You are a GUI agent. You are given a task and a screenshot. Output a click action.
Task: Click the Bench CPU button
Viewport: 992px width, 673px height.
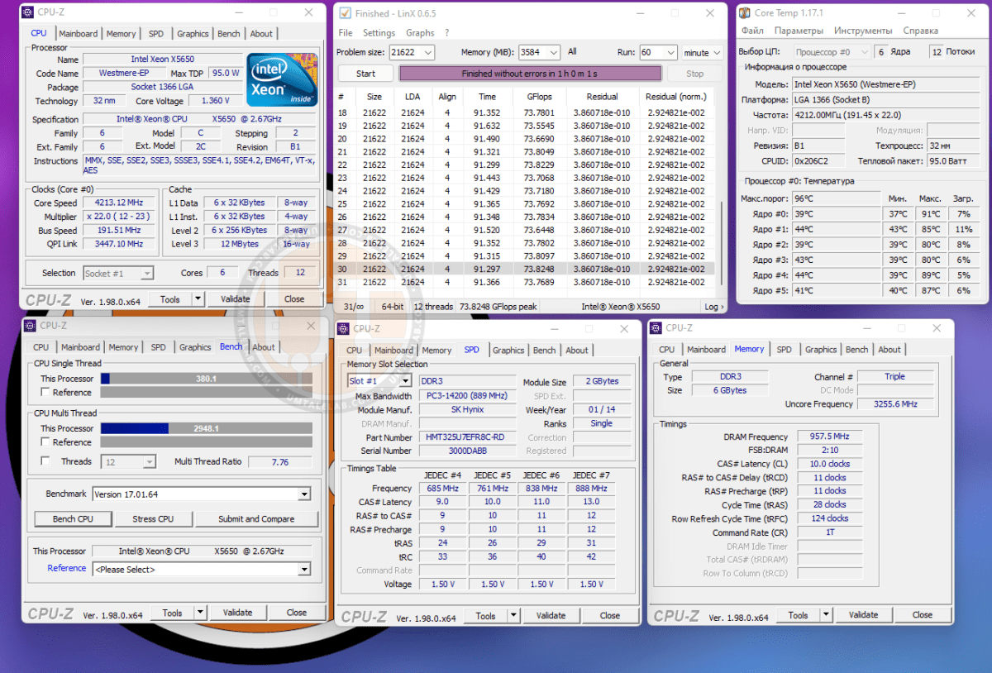tap(73, 519)
